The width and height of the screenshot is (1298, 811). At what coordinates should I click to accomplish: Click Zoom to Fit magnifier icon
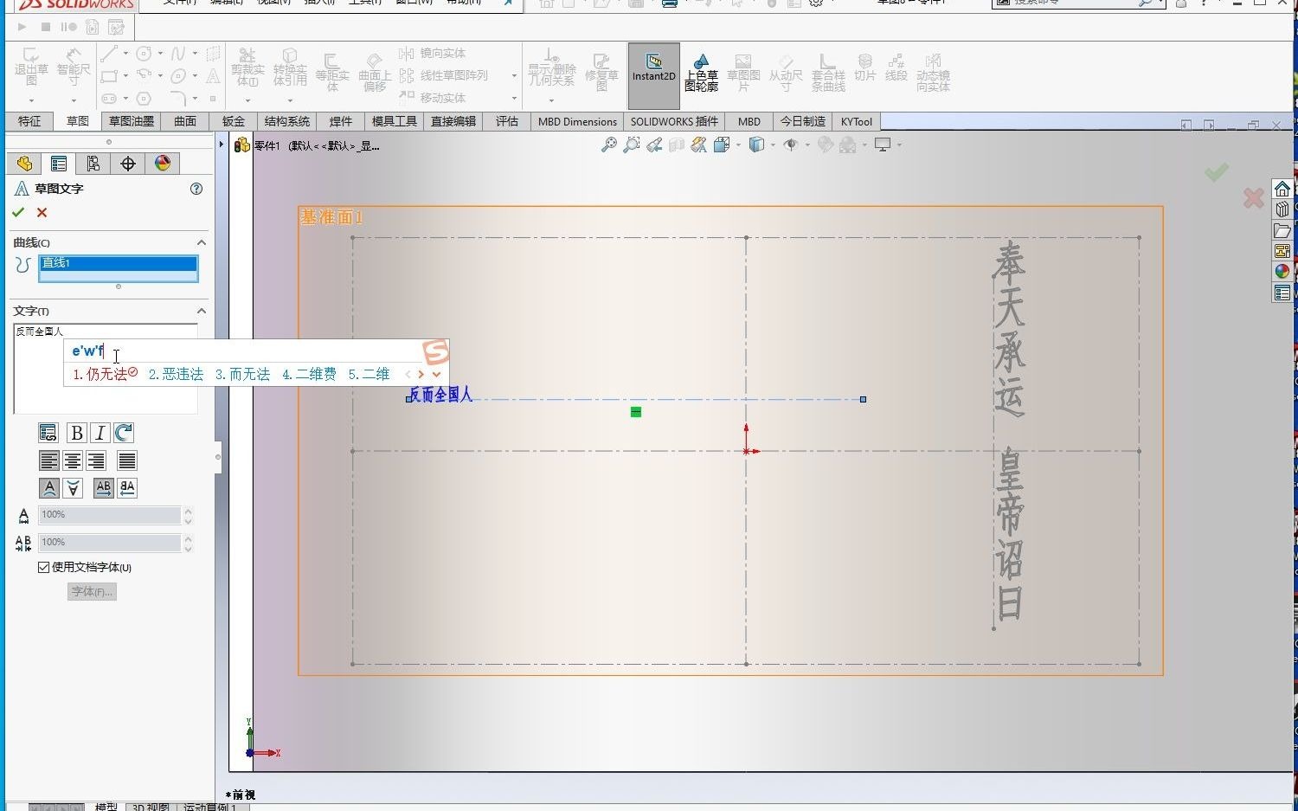point(609,145)
